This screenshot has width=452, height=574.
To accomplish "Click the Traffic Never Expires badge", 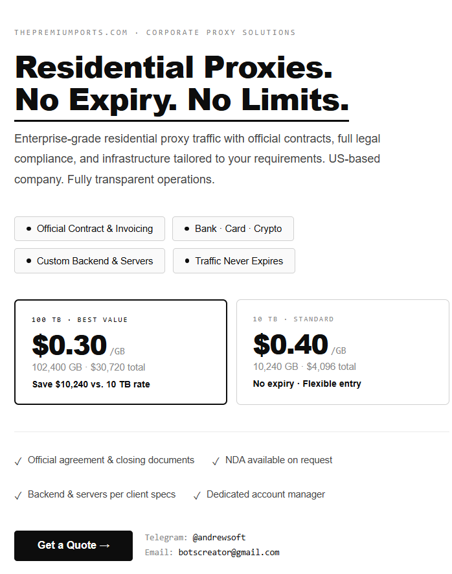I will (x=234, y=261).
